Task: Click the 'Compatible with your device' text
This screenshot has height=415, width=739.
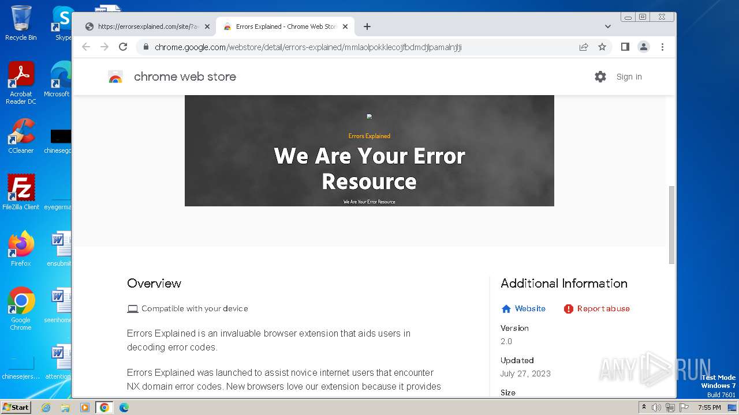Action: pos(195,308)
